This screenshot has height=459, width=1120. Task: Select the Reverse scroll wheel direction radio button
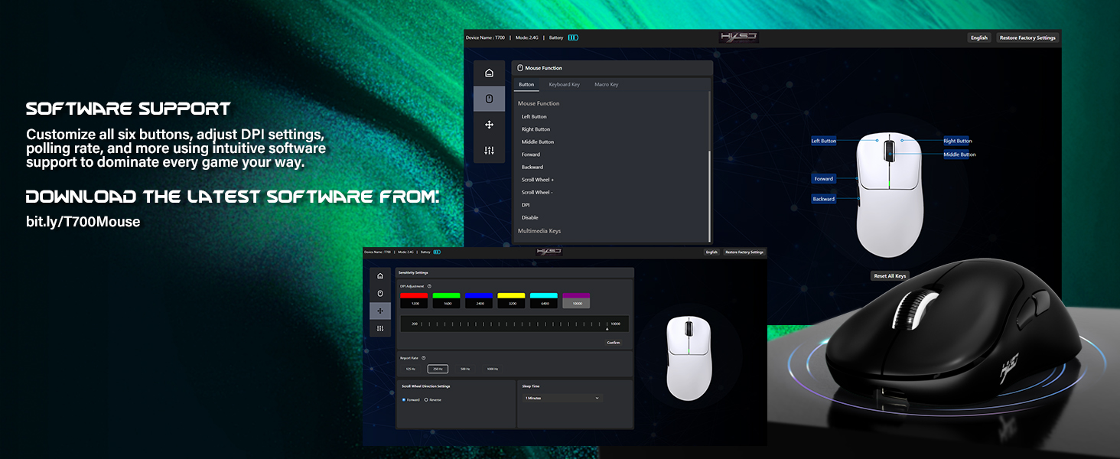pyautogui.click(x=426, y=400)
